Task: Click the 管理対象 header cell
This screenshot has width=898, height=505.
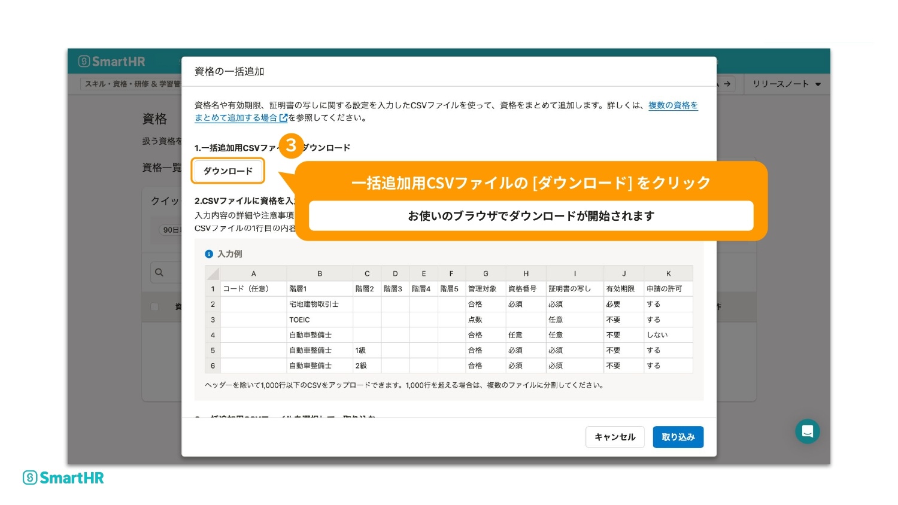Action: click(486, 289)
